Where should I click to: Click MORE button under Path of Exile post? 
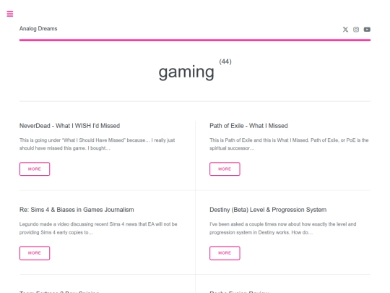(225, 169)
